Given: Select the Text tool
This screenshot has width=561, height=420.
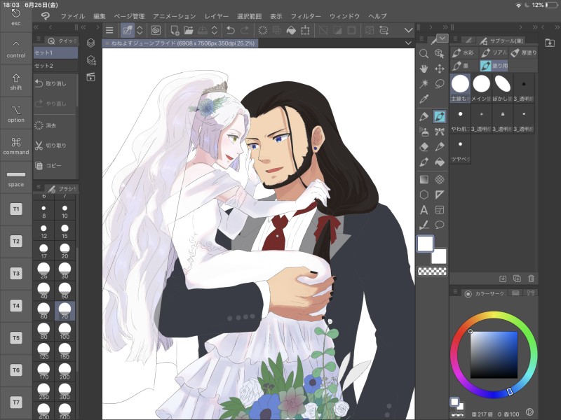Looking at the screenshot, I should [424, 209].
